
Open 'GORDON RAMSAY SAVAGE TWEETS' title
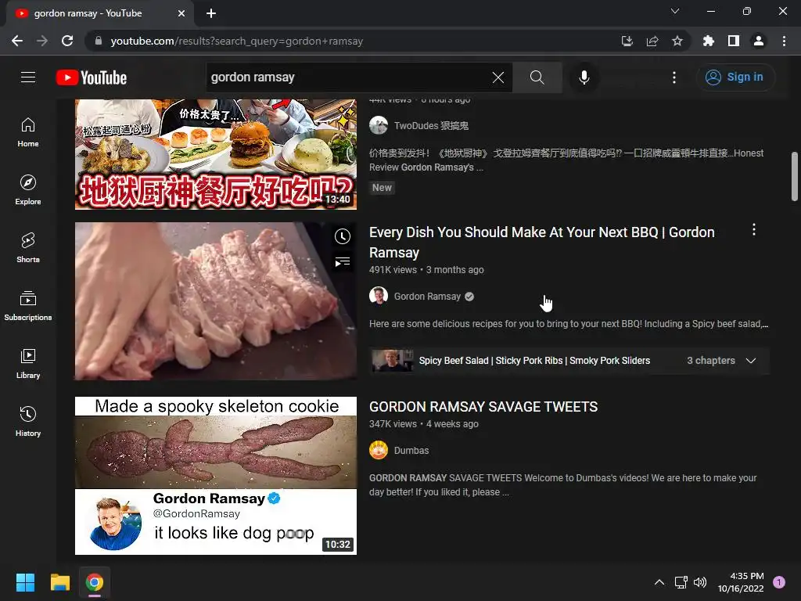point(483,407)
